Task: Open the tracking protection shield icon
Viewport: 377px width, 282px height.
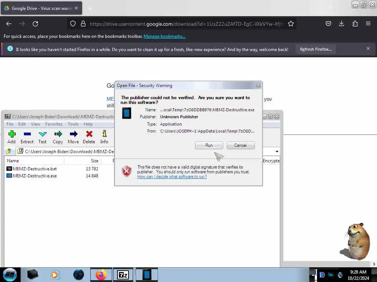Action: 73,23
